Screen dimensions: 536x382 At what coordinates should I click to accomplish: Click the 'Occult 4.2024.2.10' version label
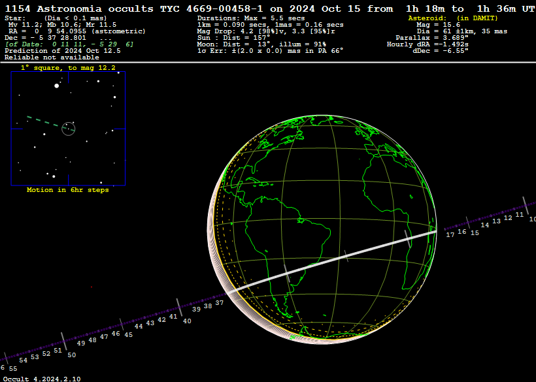pos(42,379)
